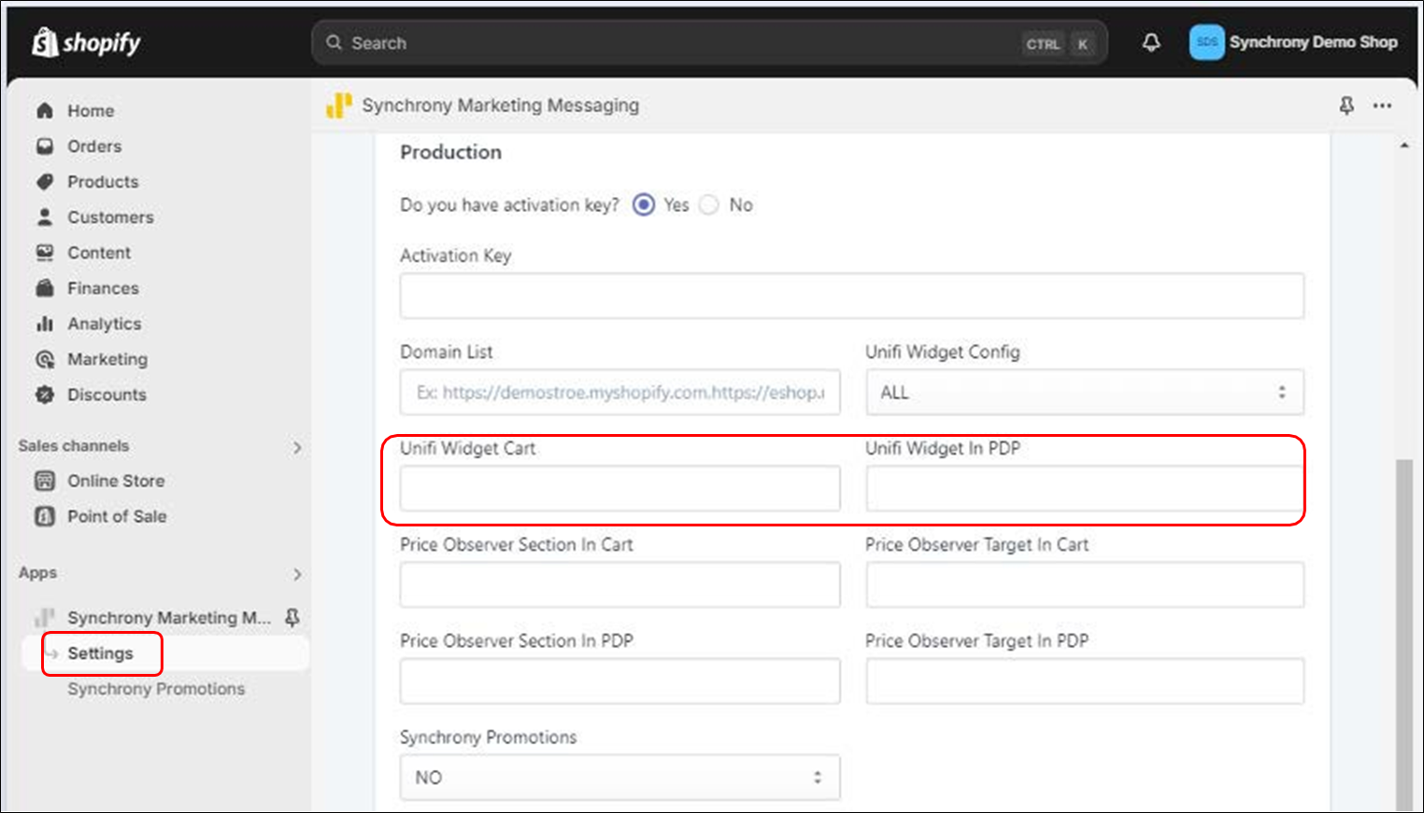Viewport: 1424px width, 813px height.
Task: Navigate to Analytics
Action: pyautogui.click(x=105, y=323)
